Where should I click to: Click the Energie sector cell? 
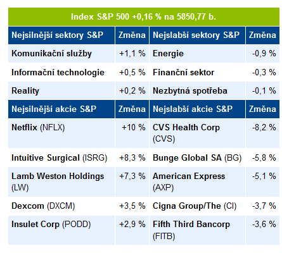[x=197, y=54]
